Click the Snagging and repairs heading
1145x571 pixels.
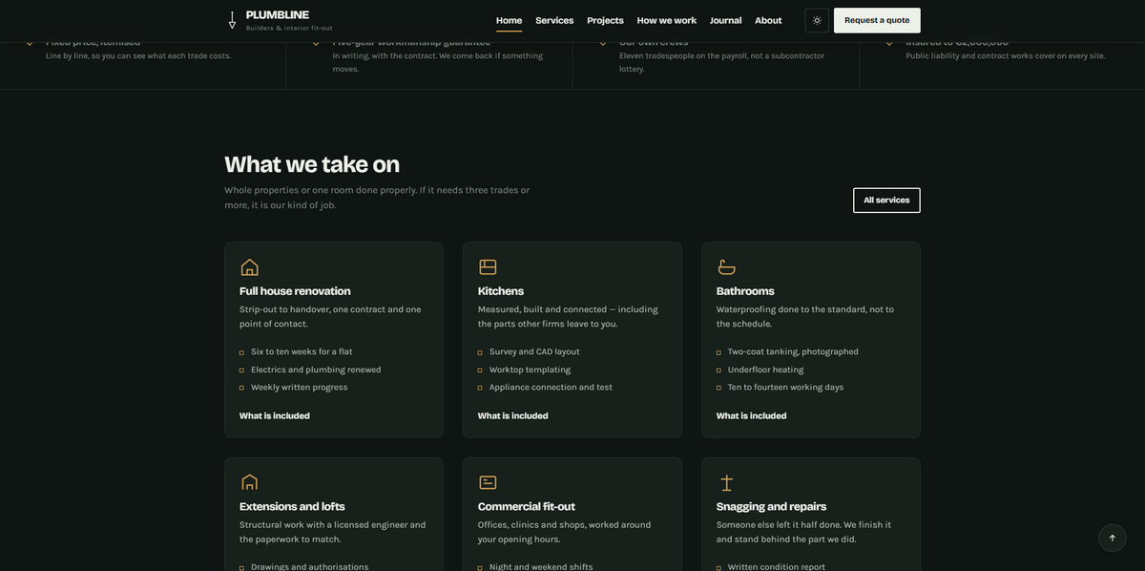pyautogui.click(x=771, y=506)
